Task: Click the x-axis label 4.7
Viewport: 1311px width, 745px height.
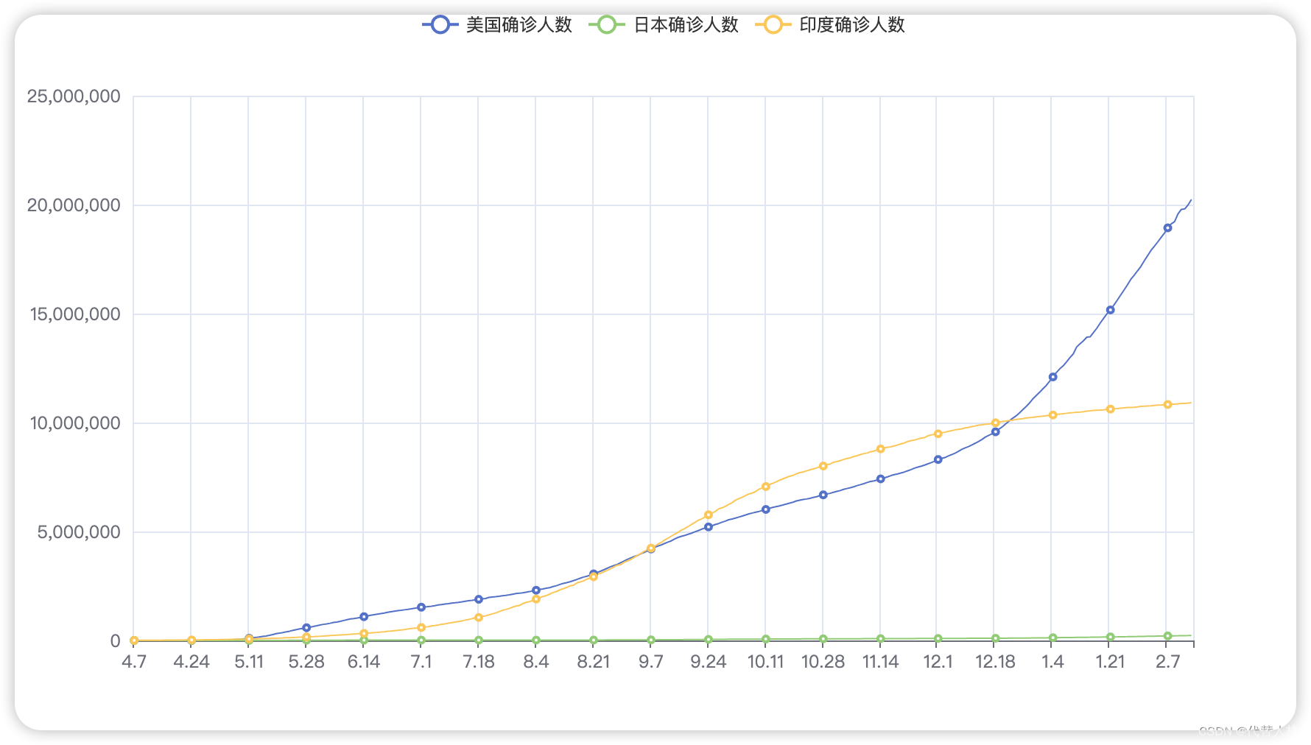Action: point(133,662)
